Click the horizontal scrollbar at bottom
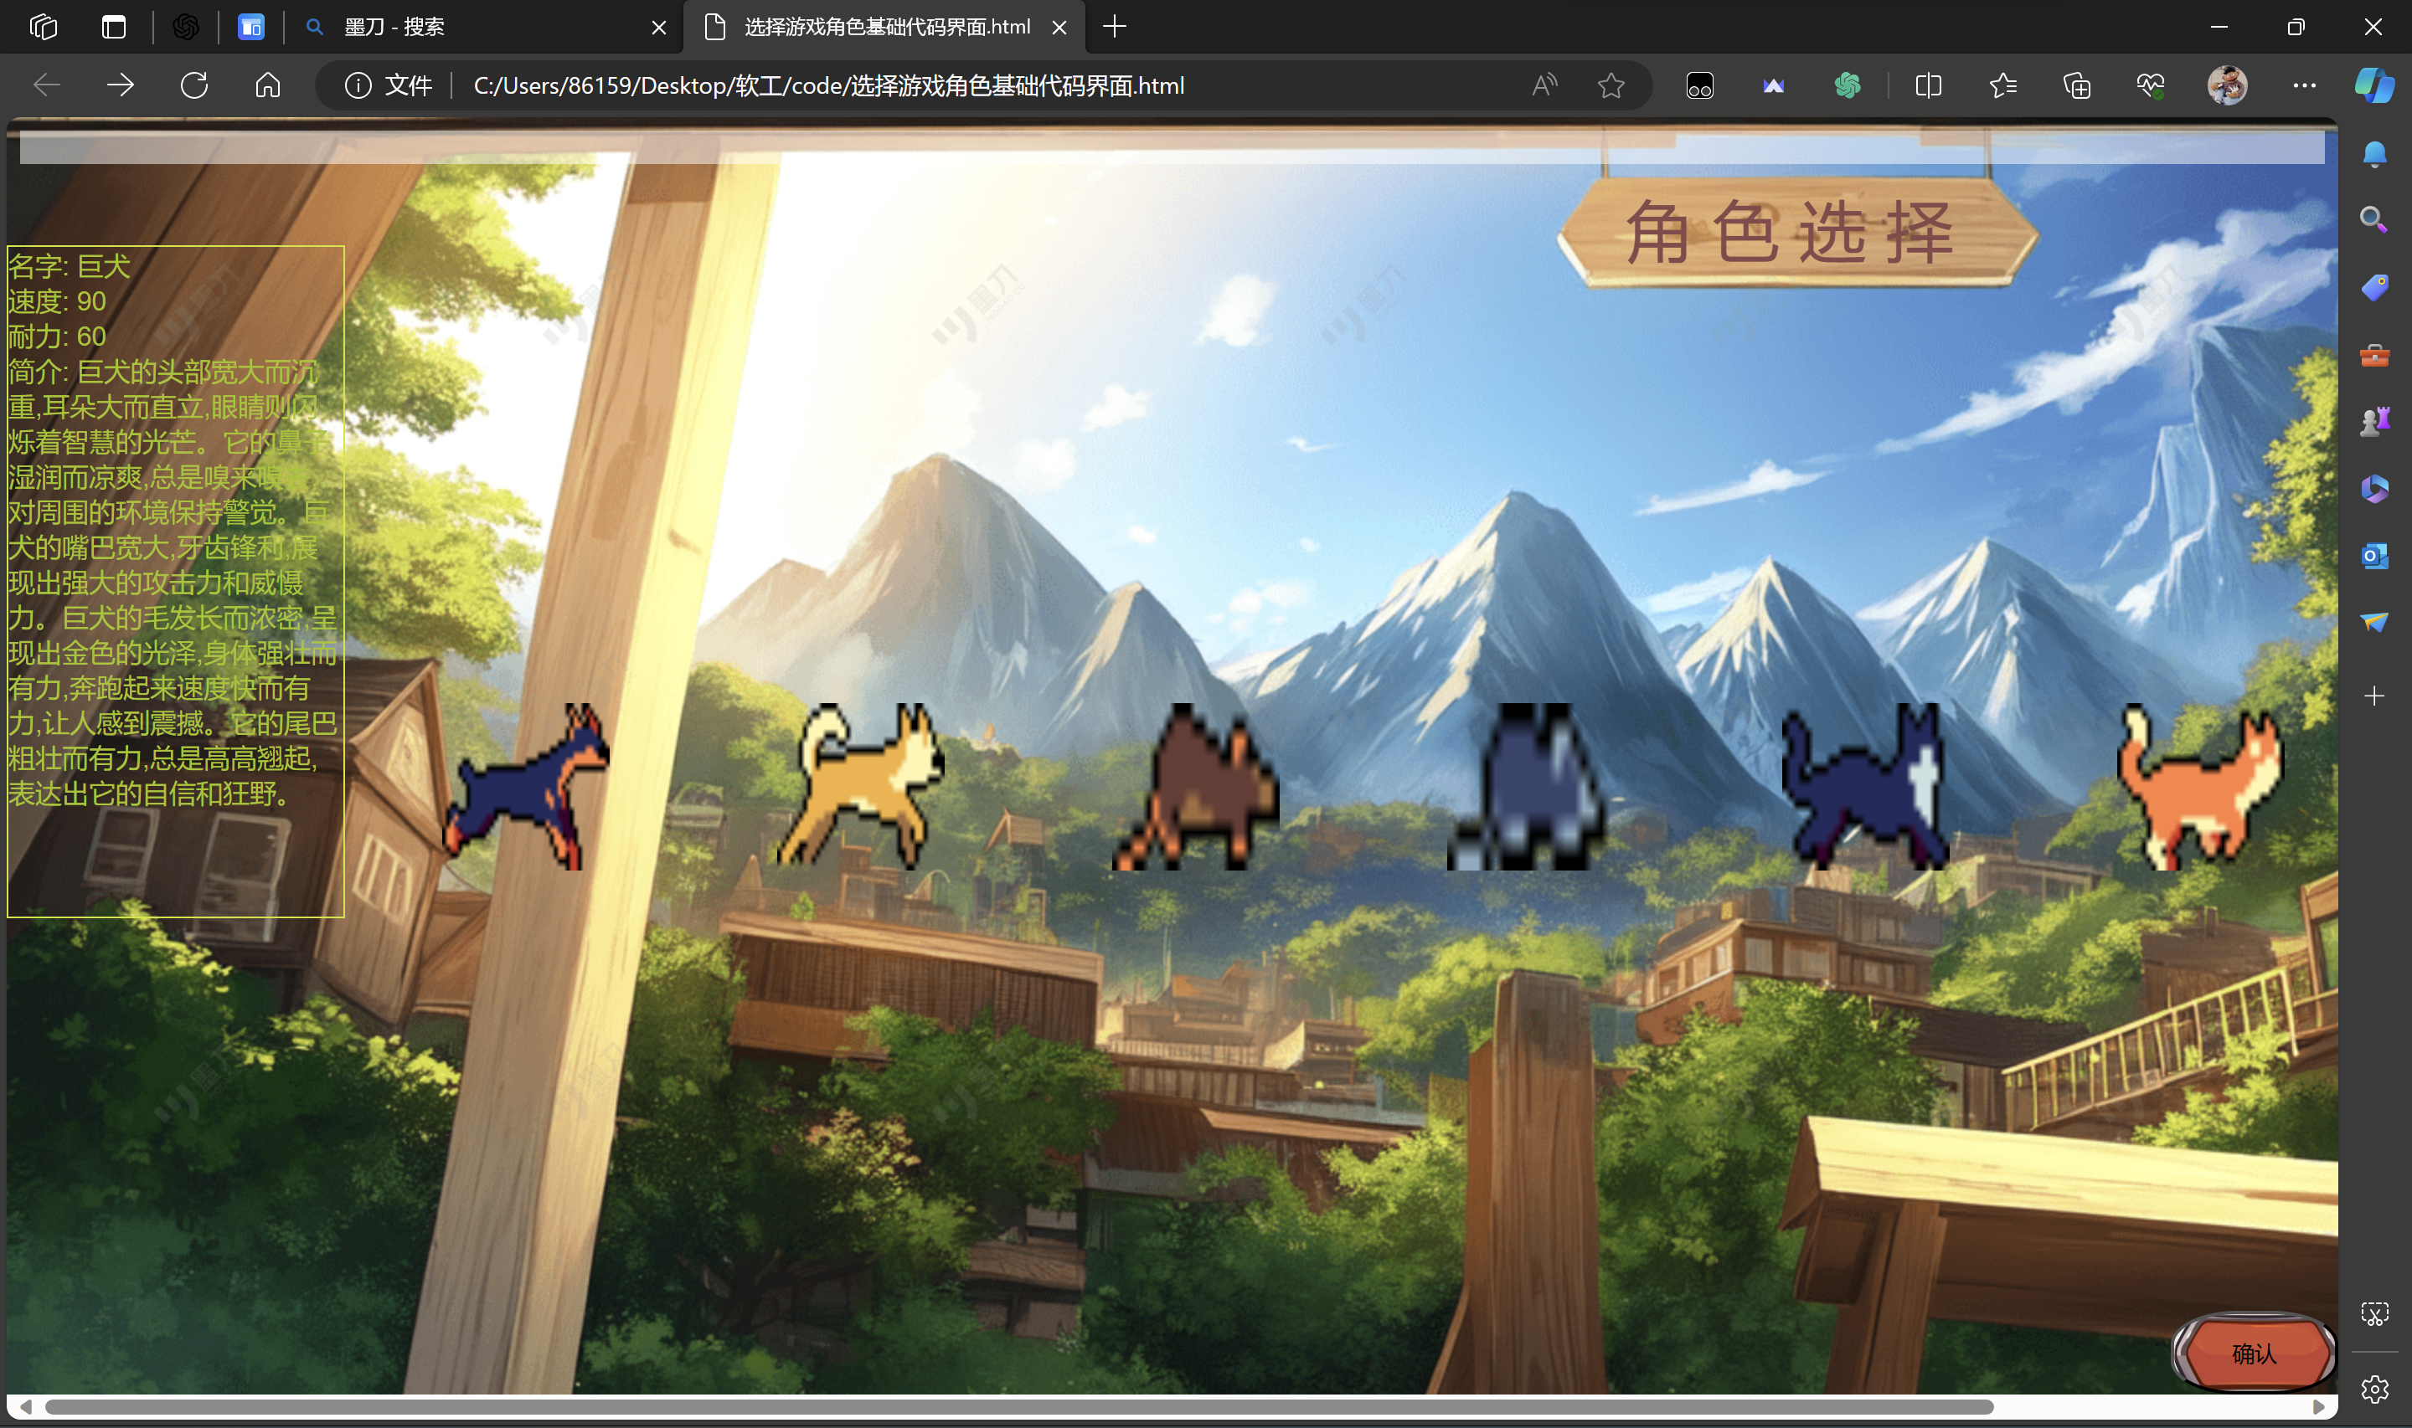2412x1428 pixels. coord(1018,1407)
